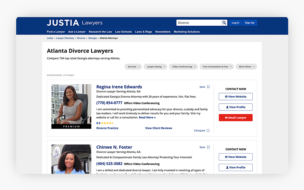This screenshot has width=304, height=190.
Task: Expand the Services filter dropdown
Action: click(133, 67)
